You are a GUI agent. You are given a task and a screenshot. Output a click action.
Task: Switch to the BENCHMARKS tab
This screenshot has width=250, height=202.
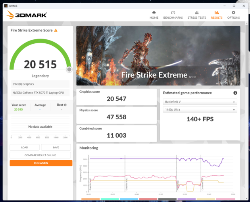coord(173,15)
